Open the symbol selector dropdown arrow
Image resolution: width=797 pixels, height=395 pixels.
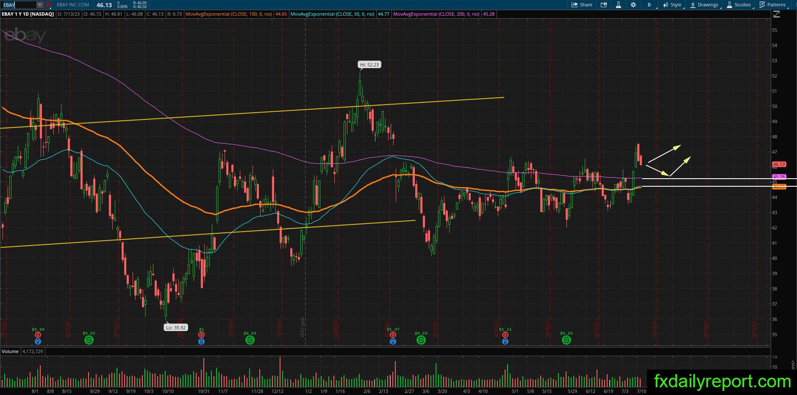(x=40, y=5)
